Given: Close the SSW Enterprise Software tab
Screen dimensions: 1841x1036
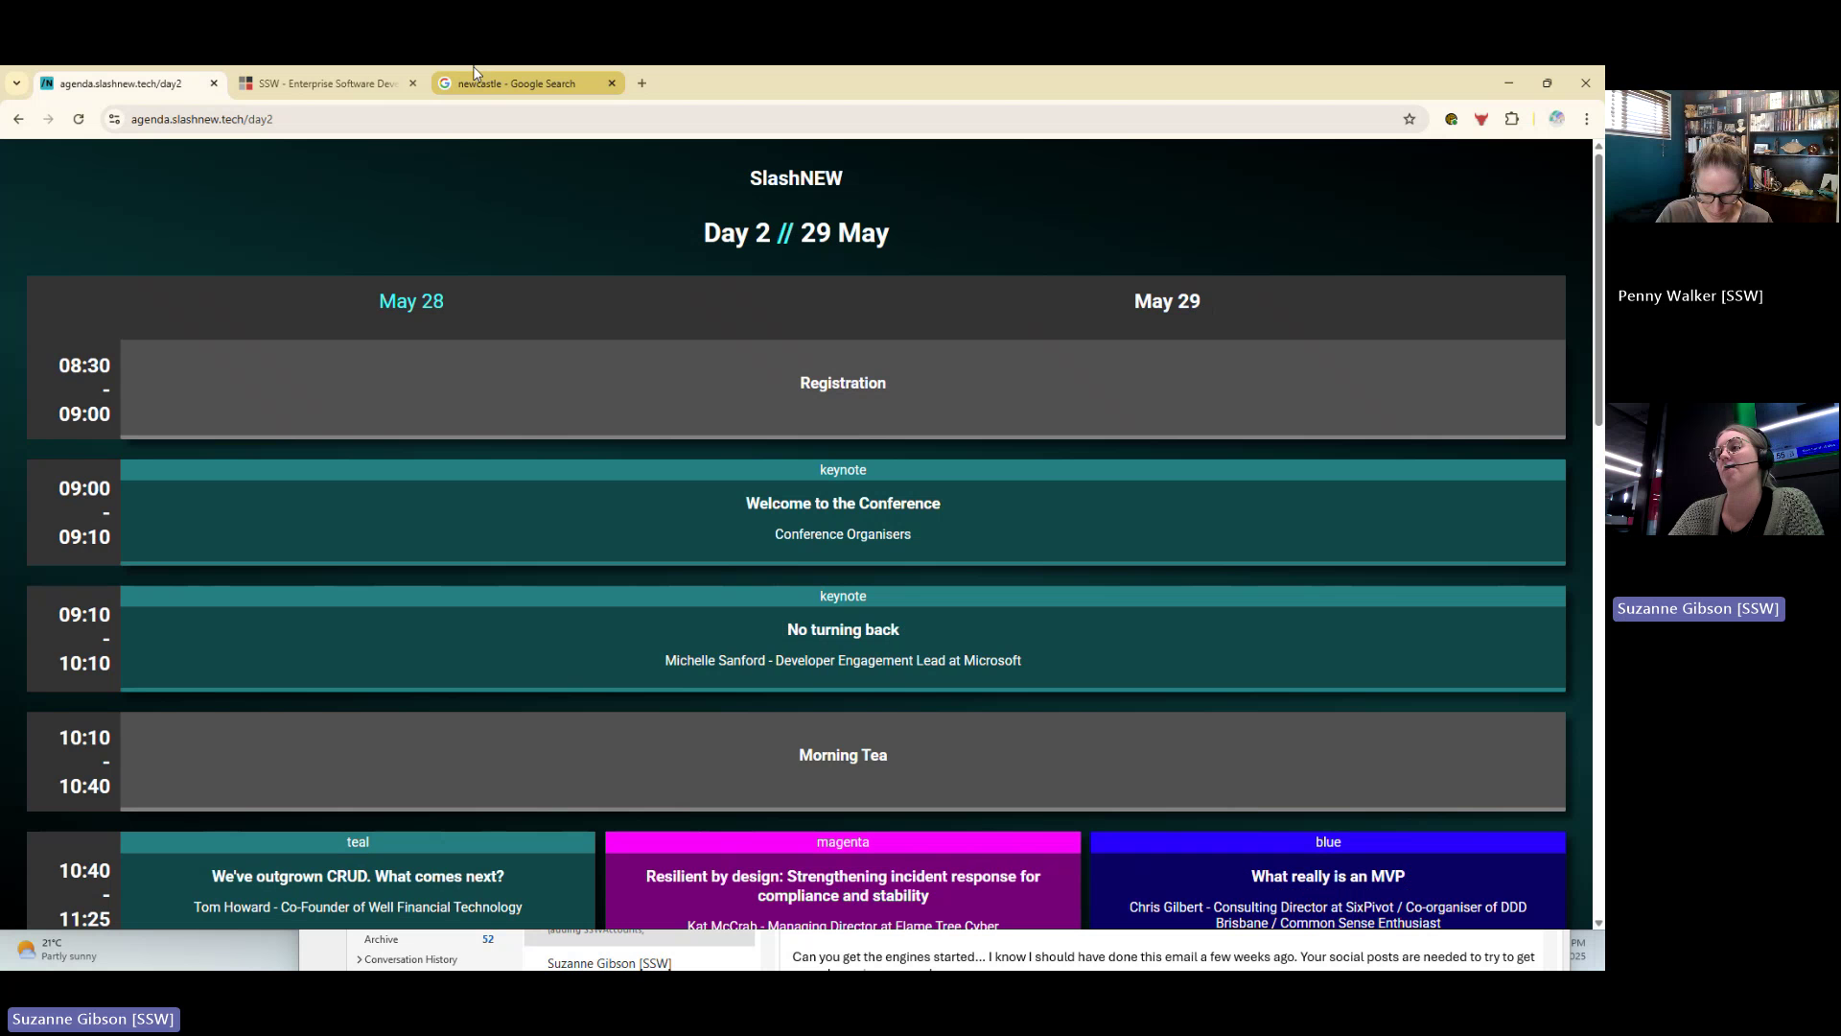Looking at the screenshot, I should click(413, 83).
